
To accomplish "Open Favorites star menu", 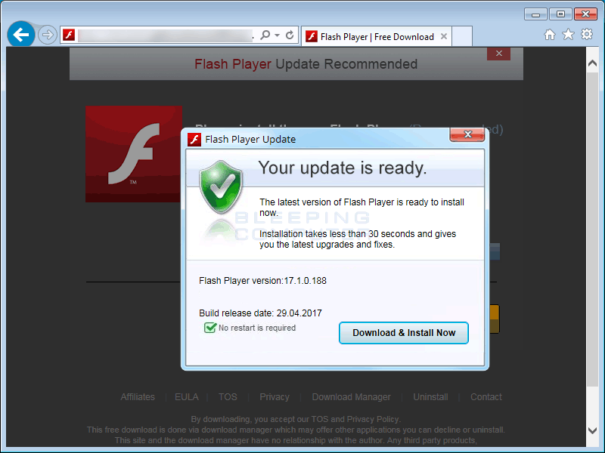I will (568, 35).
